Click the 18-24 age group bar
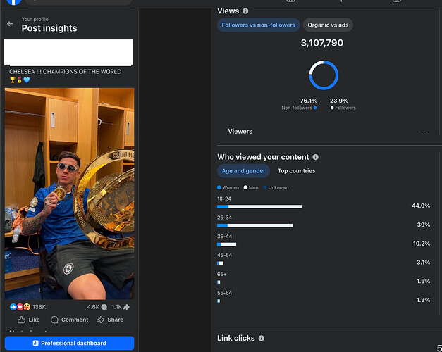The width and height of the screenshot is (442, 352). pyautogui.click(x=260, y=206)
